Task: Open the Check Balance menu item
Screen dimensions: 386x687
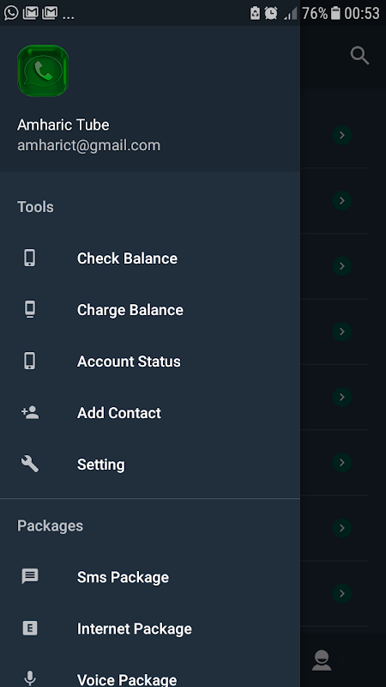Action: coord(150,258)
